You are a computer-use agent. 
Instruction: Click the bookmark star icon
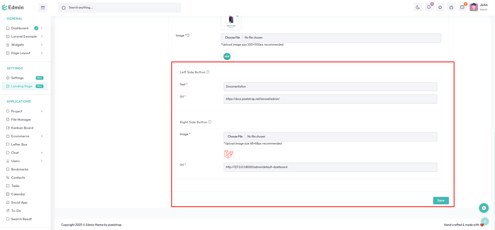pos(440,7)
